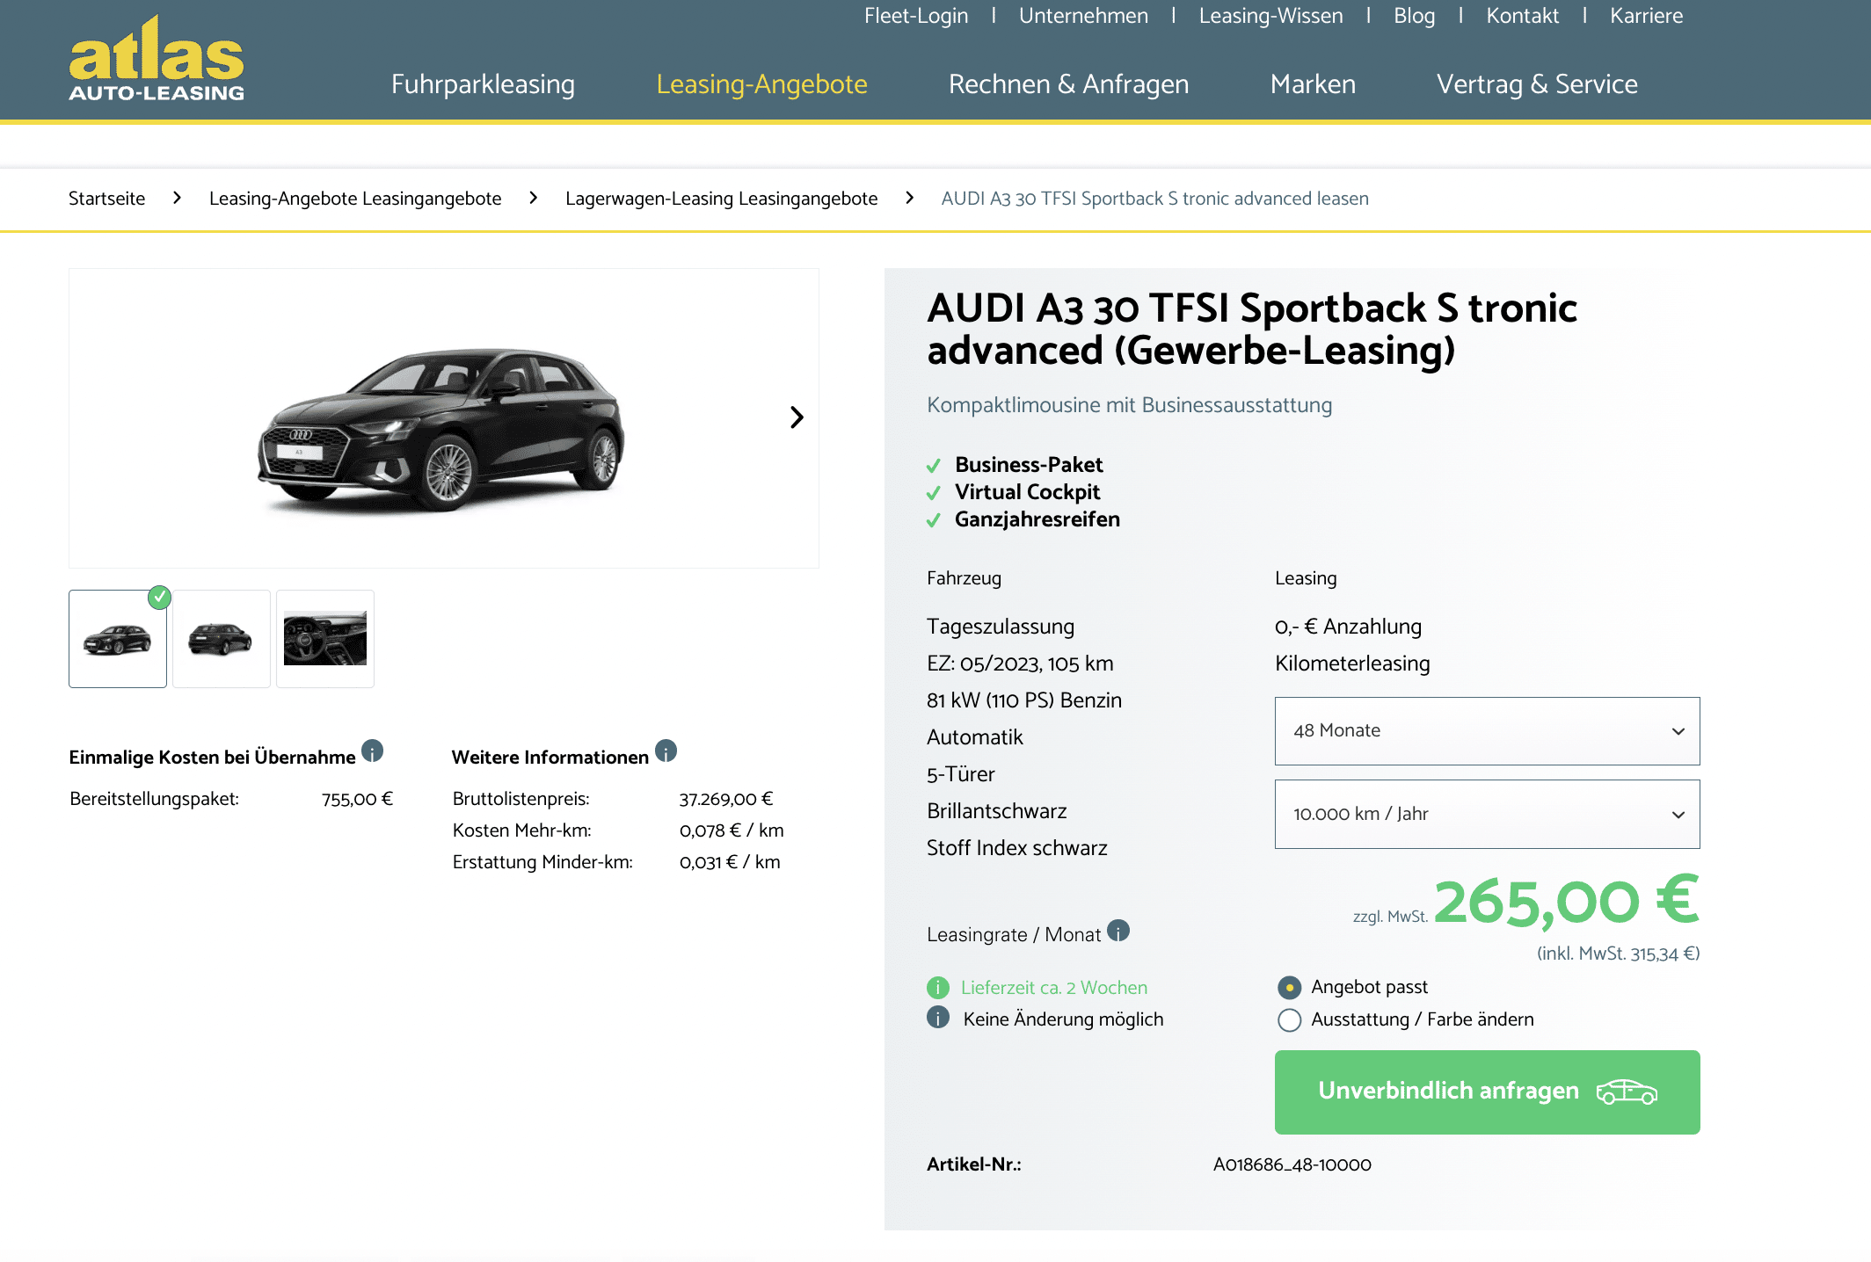Image resolution: width=1871 pixels, height=1262 pixels.
Task: Click Bereitstellungspaket price 755,00 €
Action: [x=357, y=799]
